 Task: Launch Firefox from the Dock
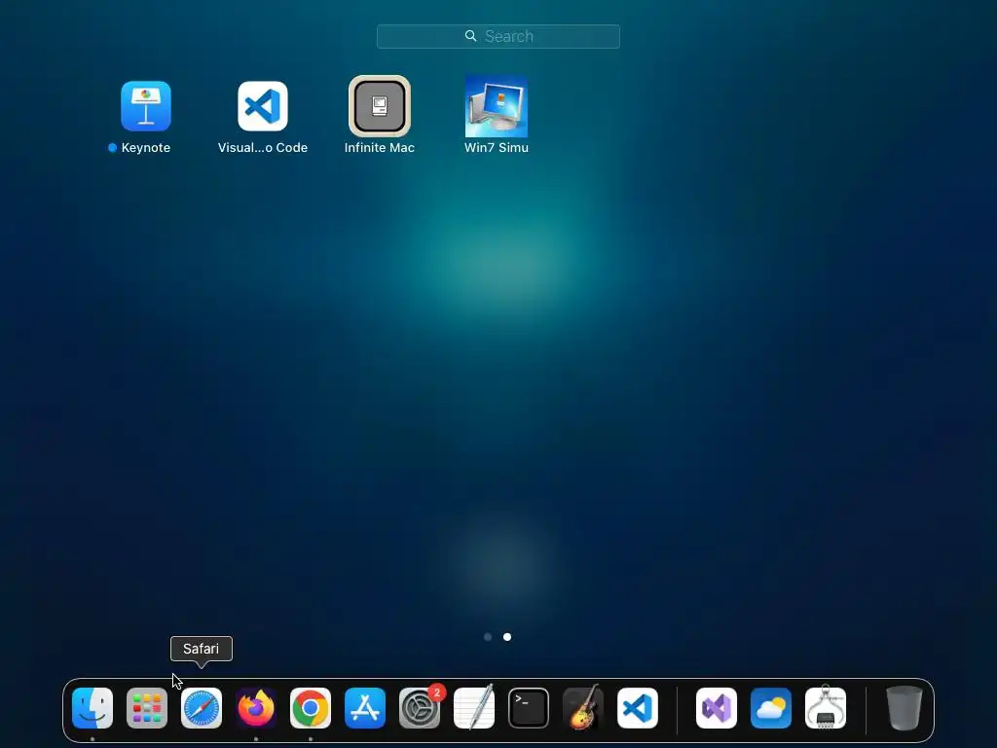point(256,708)
